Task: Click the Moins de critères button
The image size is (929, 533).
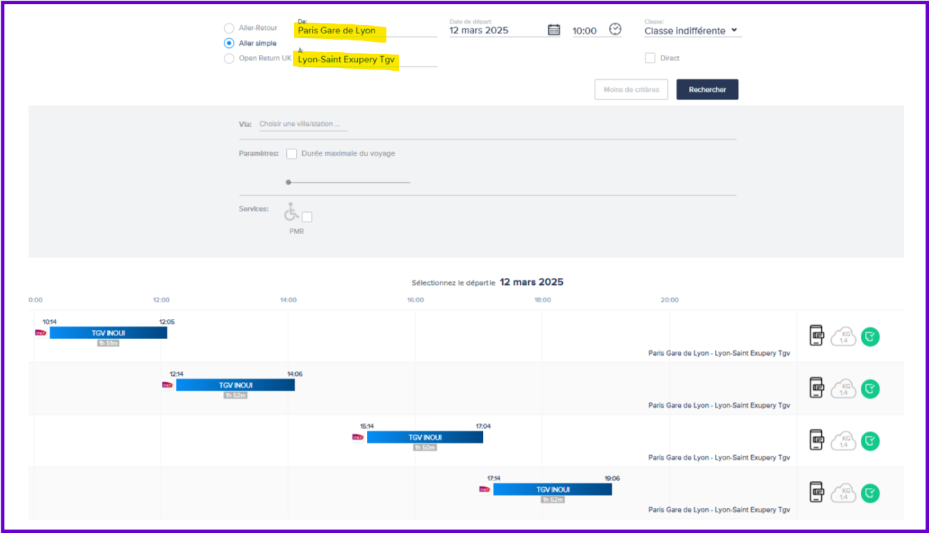Action: (x=631, y=90)
